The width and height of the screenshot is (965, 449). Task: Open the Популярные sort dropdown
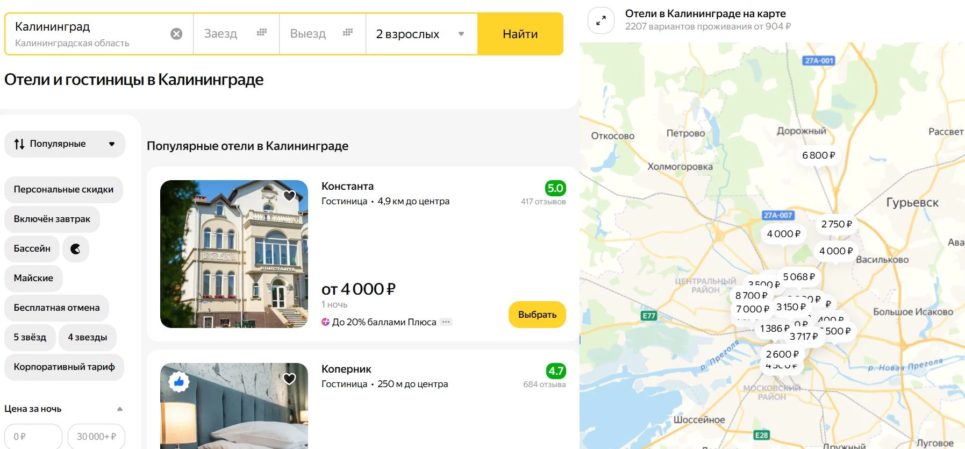[65, 144]
